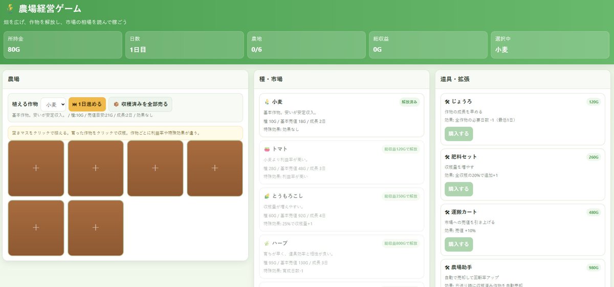The width and height of the screenshot is (614, 287).
Task: Buy the じょうろ with its 購入する button
Action: (x=458, y=134)
